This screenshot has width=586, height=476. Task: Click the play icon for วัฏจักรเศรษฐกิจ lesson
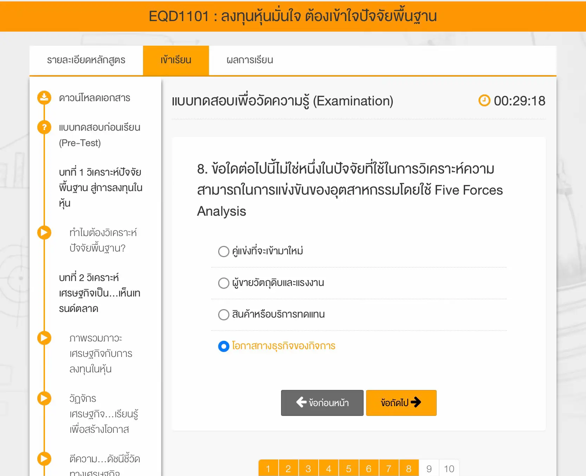(44, 398)
